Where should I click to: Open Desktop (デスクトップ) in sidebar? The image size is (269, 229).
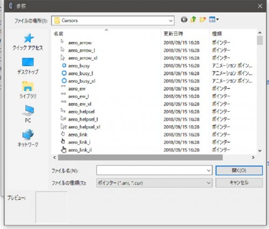(x=28, y=66)
